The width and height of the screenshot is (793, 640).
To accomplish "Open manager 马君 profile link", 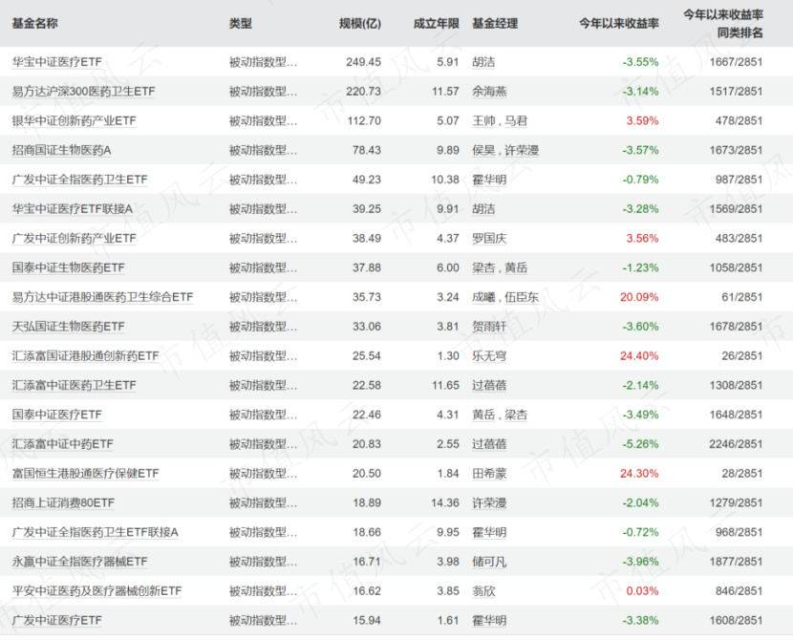I will [x=516, y=120].
